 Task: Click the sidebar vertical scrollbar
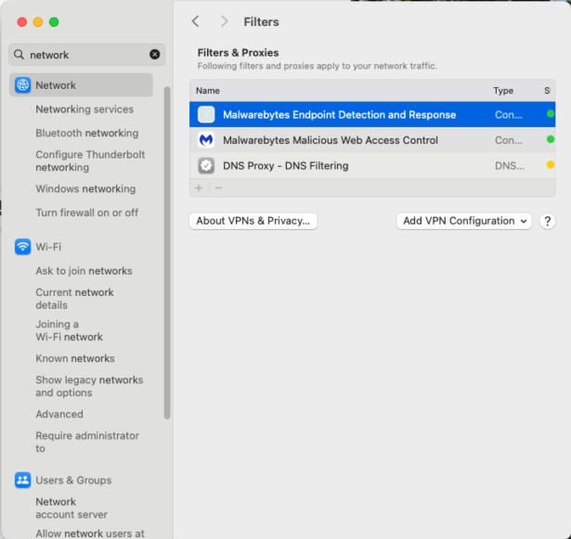pyautogui.click(x=167, y=252)
